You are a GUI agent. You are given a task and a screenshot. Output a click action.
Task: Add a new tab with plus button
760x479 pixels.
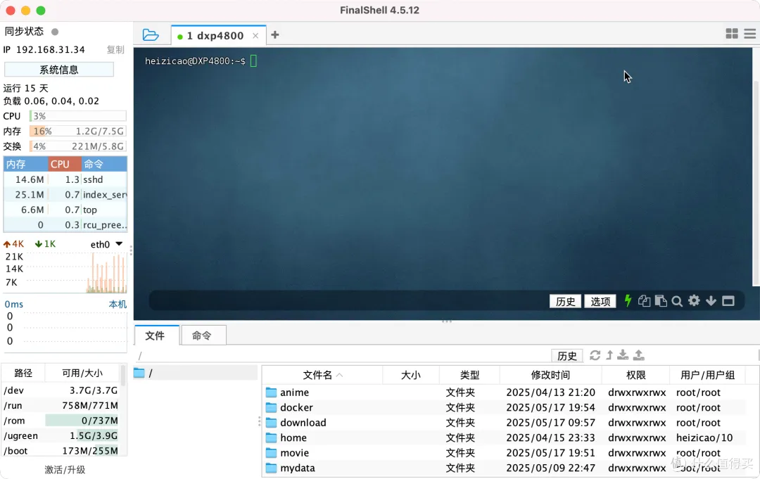pos(275,35)
